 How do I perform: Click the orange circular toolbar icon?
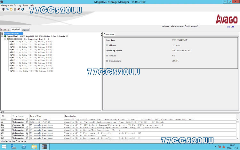coord(11,9)
